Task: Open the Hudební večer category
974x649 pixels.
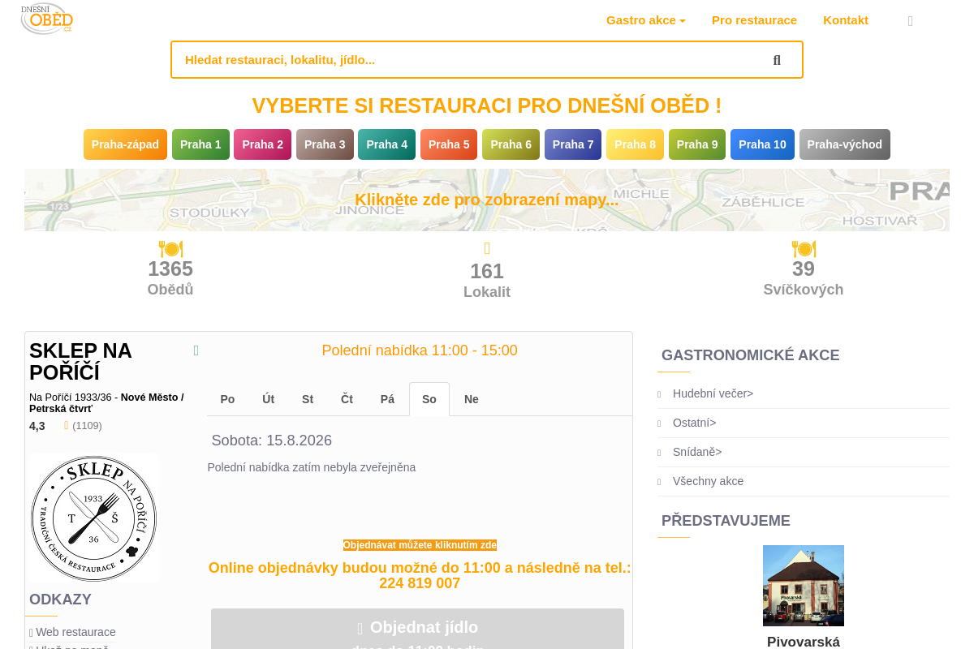Action: point(713,393)
